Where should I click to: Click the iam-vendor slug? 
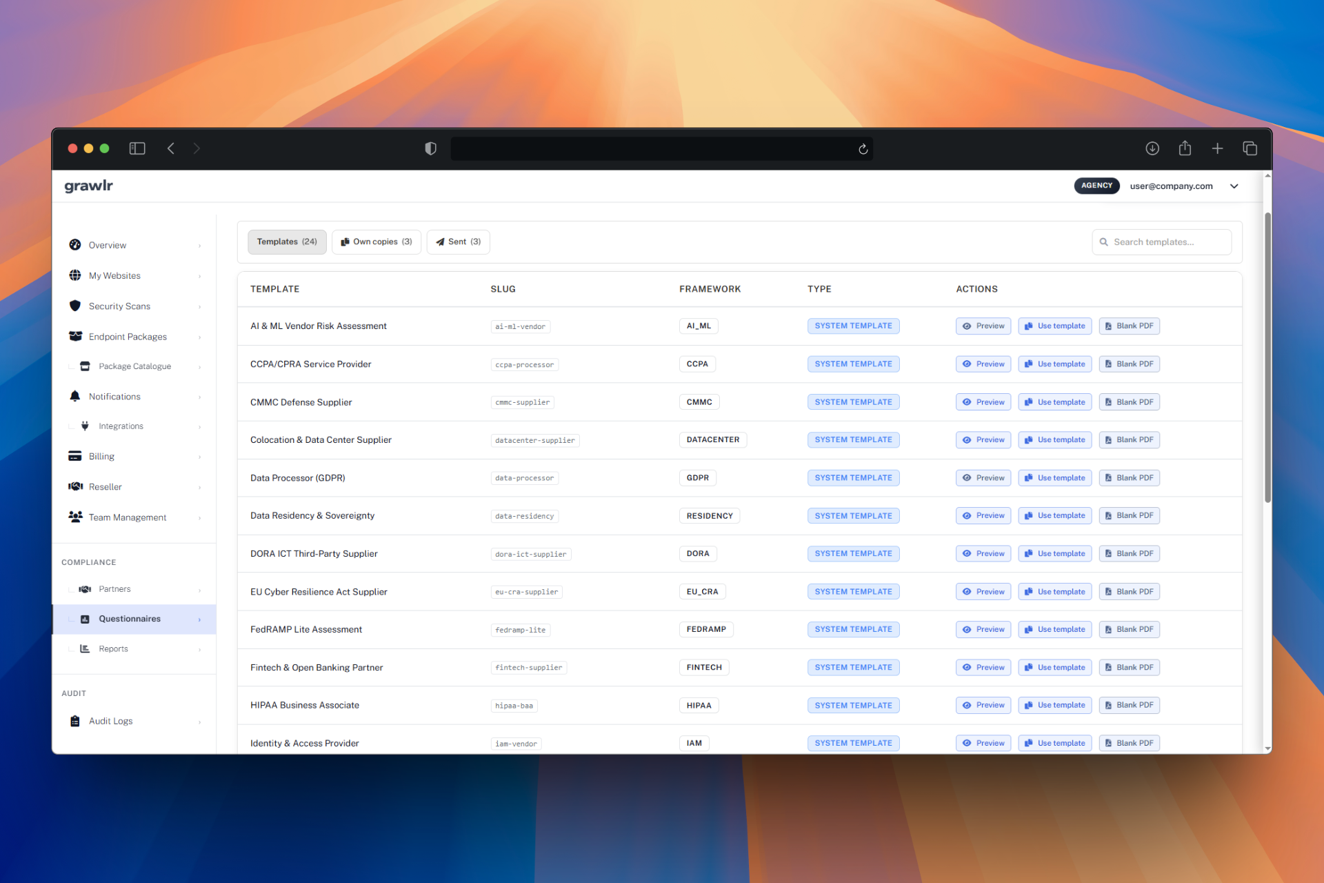pyautogui.click(x=516, y=744)
